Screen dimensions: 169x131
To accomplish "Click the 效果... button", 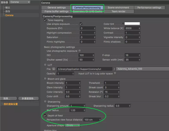I will click(8, 99).
